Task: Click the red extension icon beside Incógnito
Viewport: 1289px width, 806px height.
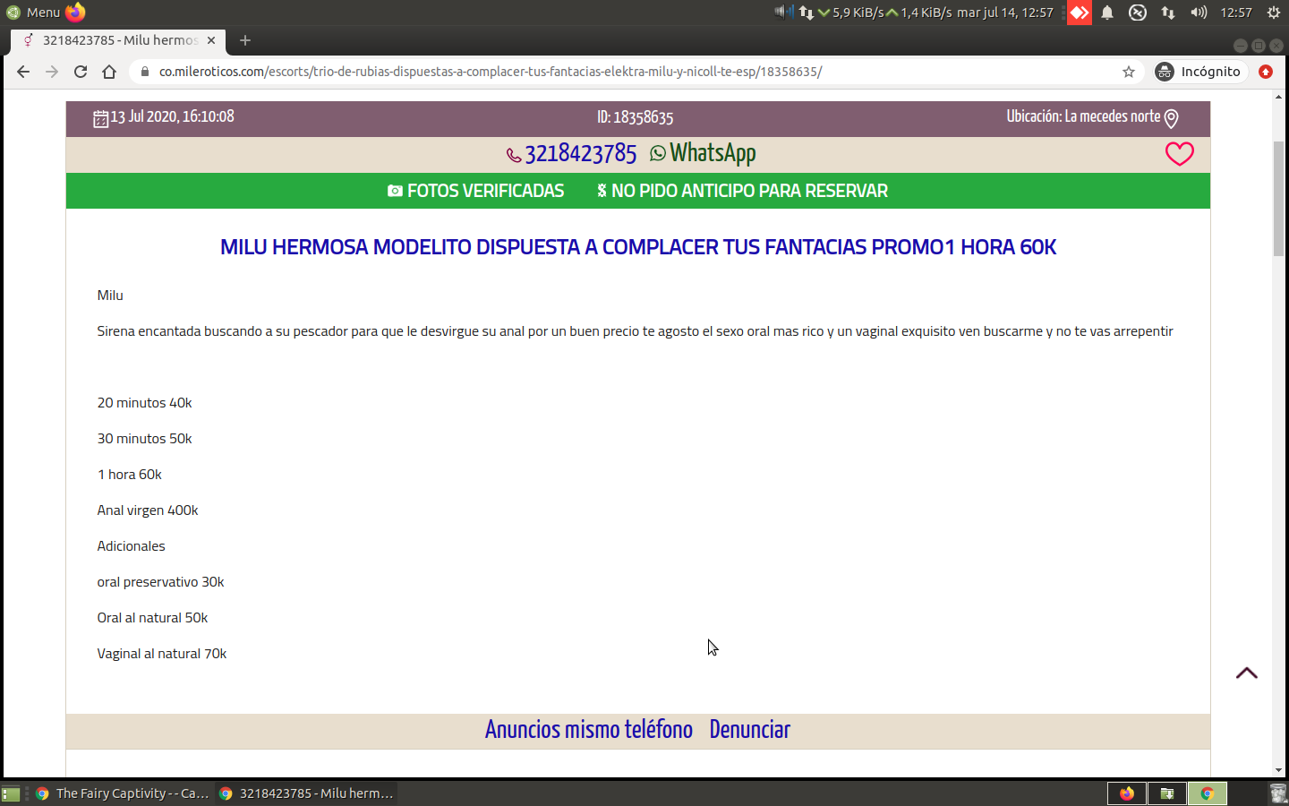Action: click(1265, 72)
